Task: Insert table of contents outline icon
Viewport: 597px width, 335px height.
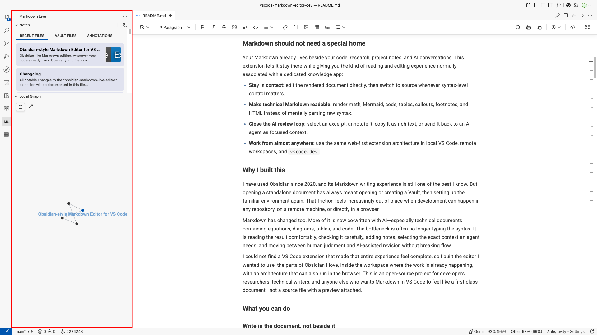Action: point(327,27)
